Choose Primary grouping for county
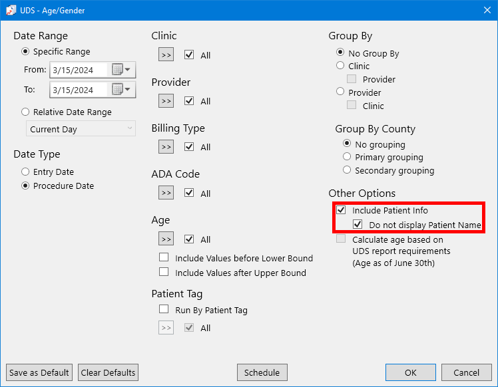The width and height of the screenshot is (498, 387). coord(347,158)
